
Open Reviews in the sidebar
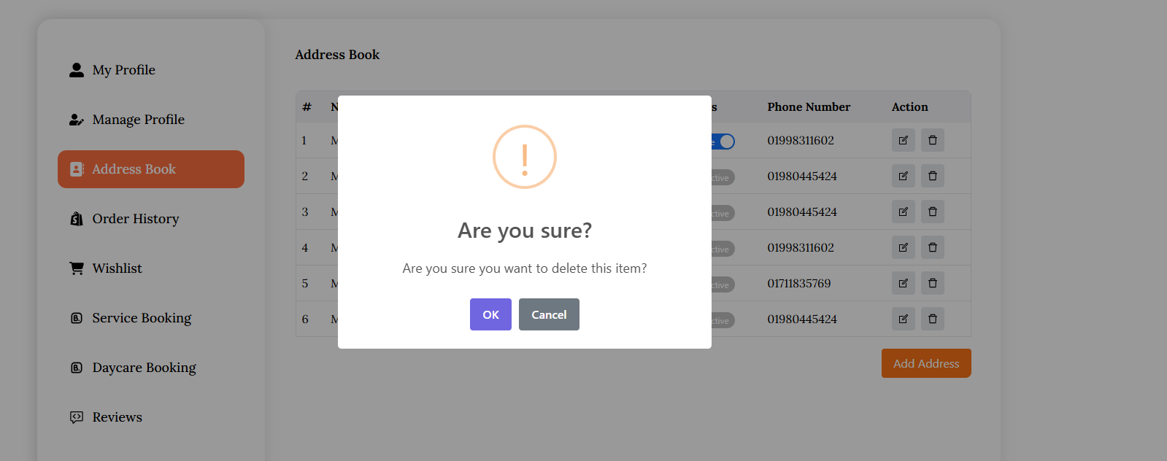tap(117, 417)
